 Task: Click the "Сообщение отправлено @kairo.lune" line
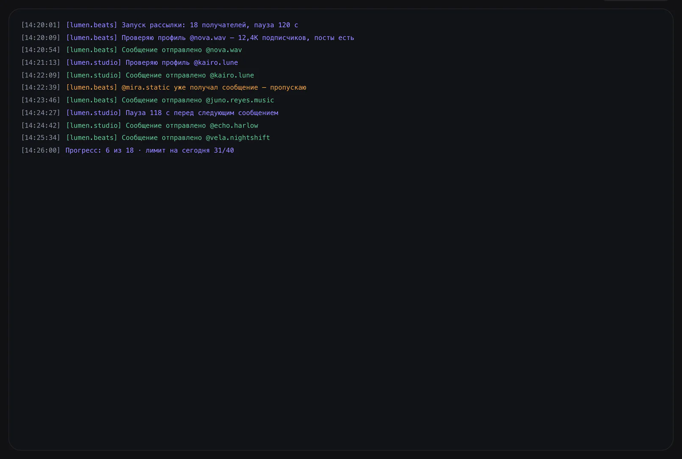[x=138, y=75]
